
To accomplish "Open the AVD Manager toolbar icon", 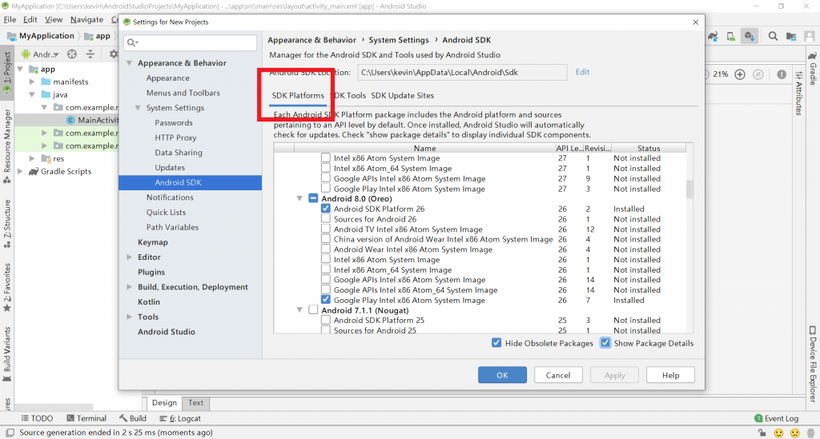I will (x=730, y=36).
